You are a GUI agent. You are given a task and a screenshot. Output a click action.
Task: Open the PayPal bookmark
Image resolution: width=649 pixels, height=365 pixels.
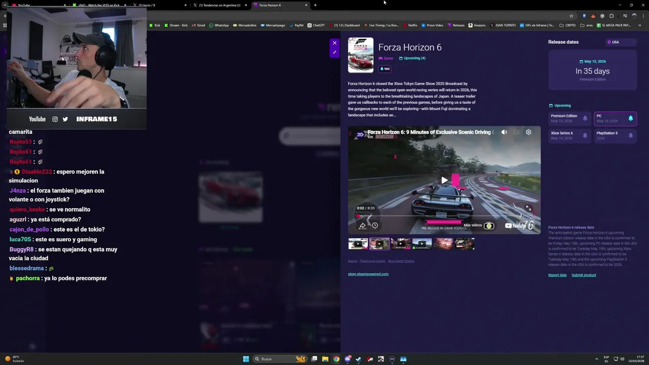(x=296, y=25)
